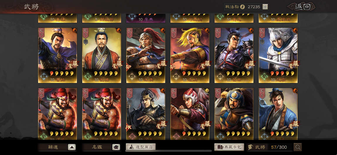Expand the 篩選 filter arrow
Screen dimensions: 337x155
pyautogui.click(x=72, y=147)
